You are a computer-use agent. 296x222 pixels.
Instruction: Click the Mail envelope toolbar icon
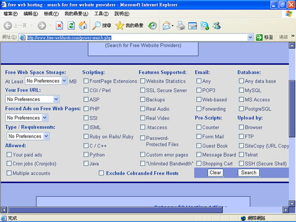(x=166, y=25)
